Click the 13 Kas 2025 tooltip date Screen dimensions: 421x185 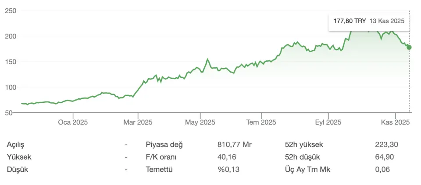387,21
